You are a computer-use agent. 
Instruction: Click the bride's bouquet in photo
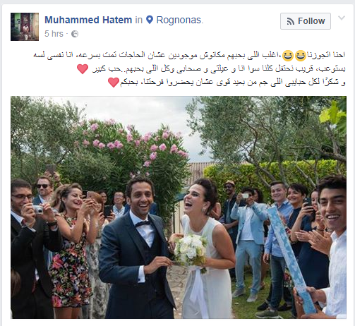pos(191,251)
